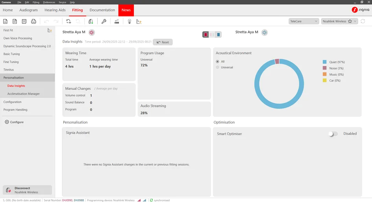Click the Car (0%) yellow legend swatch
Image resolution: width=372 pixels, height=202 pixels.
324,80
